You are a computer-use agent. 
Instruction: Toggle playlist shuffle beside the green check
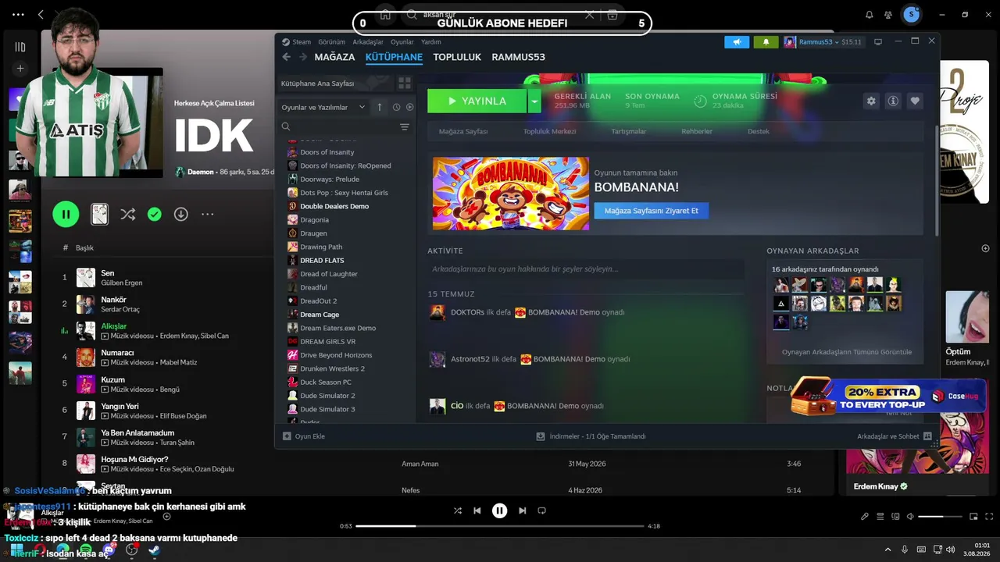(128, 214)
